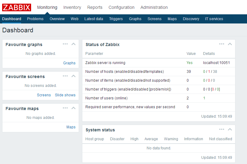This screenshot has width=247, height=164.
Task: Open the Favourite graphs widget options menu
Action: click(x=65, y=44)
